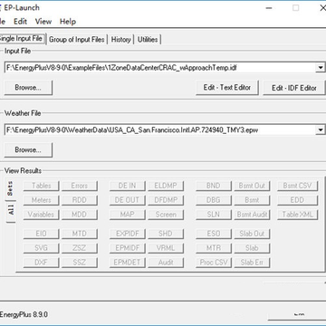Maximize the EP-Launch window
This screenshot has width=326, height=326.
296,8
